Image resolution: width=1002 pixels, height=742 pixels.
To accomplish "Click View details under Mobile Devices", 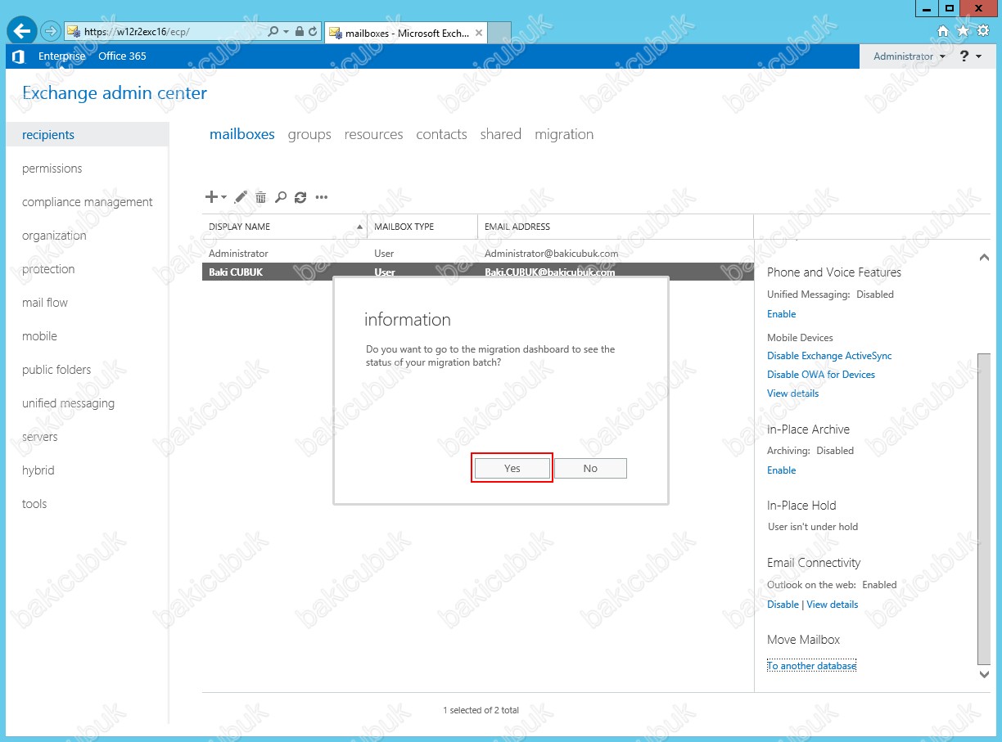I will click(x=793, y=393).
